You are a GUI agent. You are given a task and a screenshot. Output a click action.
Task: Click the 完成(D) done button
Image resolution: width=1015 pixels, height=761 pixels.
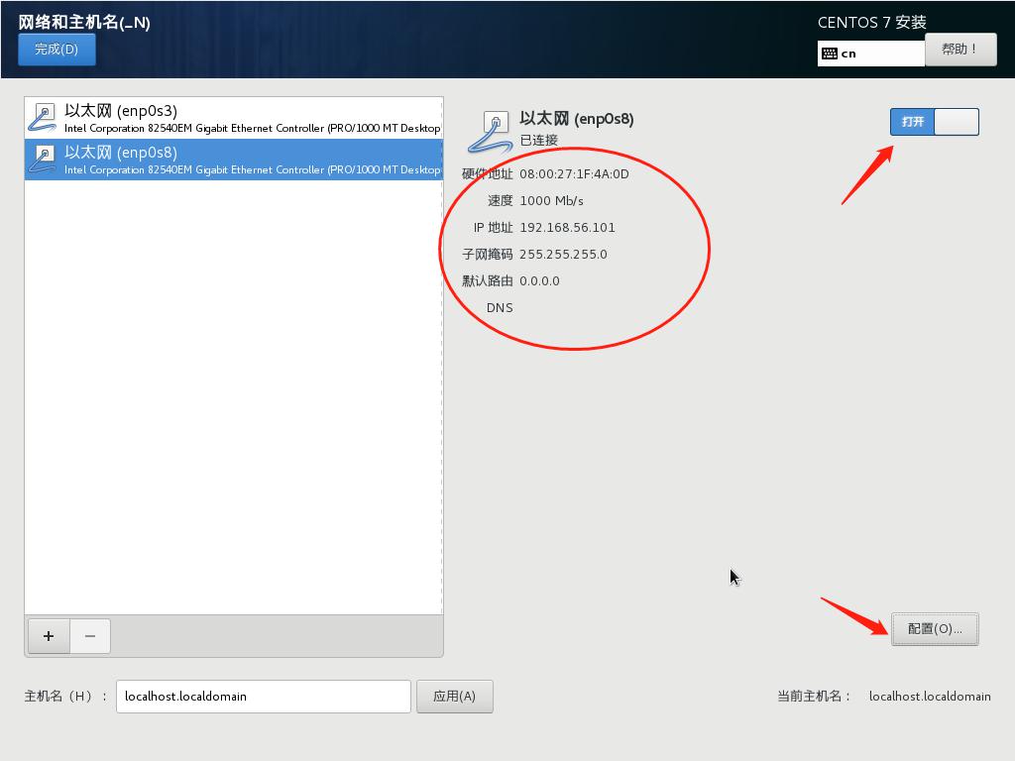[56, 50]
